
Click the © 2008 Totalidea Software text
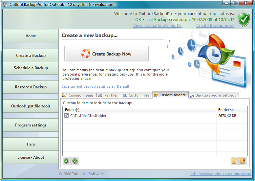click(81, 174)
